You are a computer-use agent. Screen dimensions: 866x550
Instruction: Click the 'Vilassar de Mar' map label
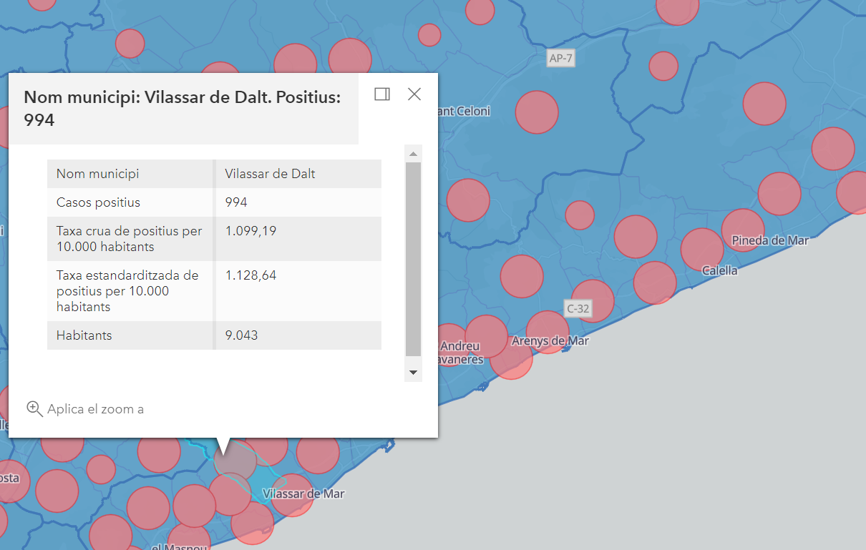pos(303,493)
